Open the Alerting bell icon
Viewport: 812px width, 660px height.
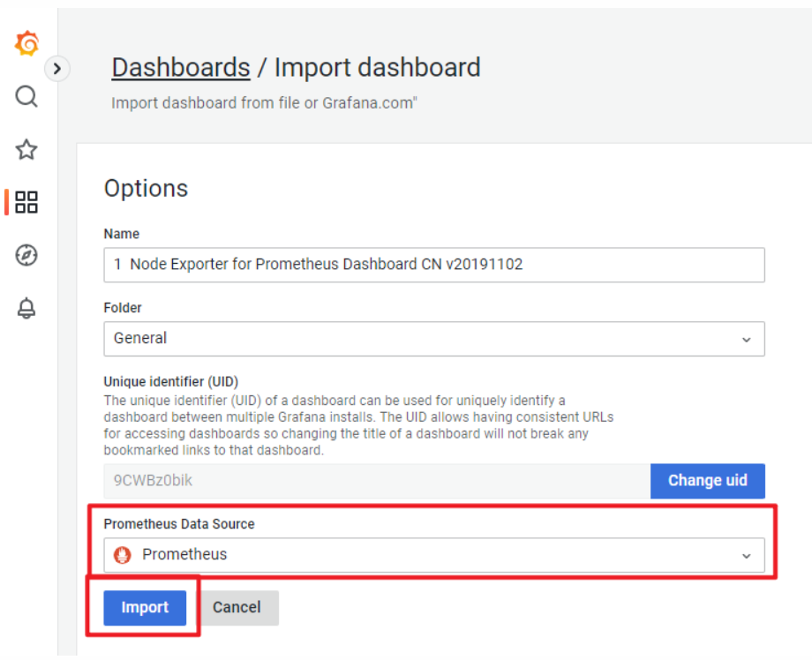pos(26,308)
